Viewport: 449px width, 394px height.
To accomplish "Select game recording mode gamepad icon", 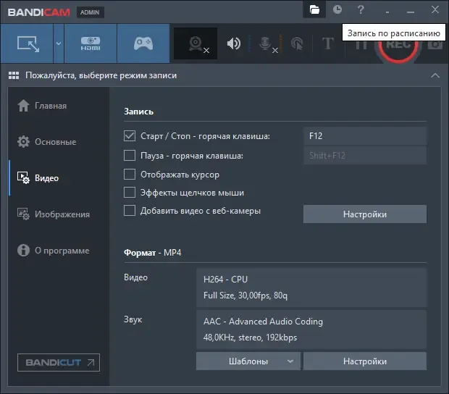I will coord(143,43).
